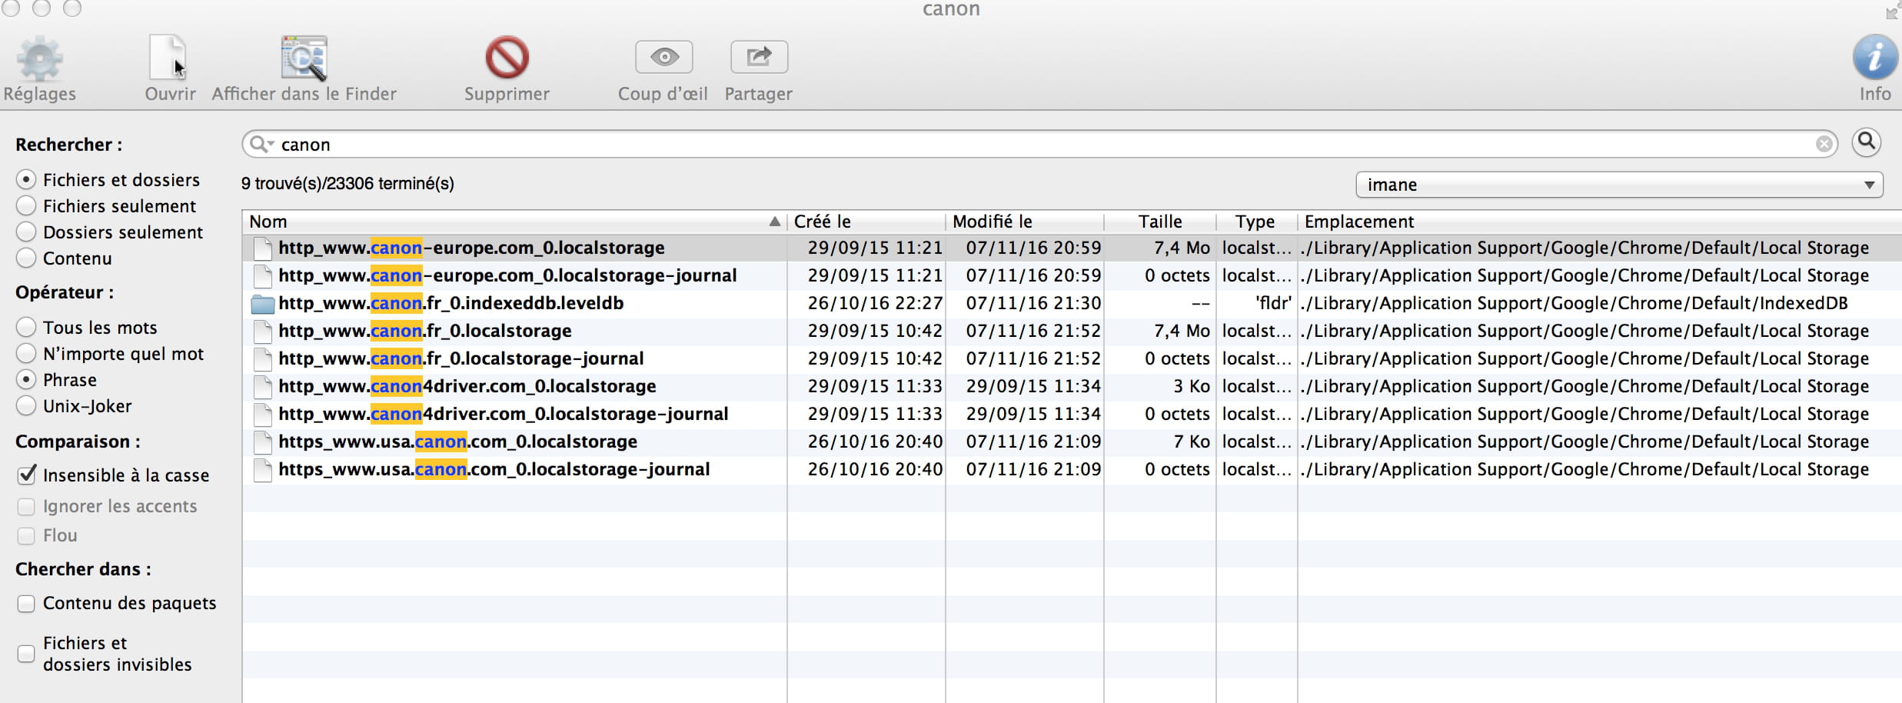Click Afficher dans le Finder icon
This screenshot has width=1902, height=703.
pos(304,58)
